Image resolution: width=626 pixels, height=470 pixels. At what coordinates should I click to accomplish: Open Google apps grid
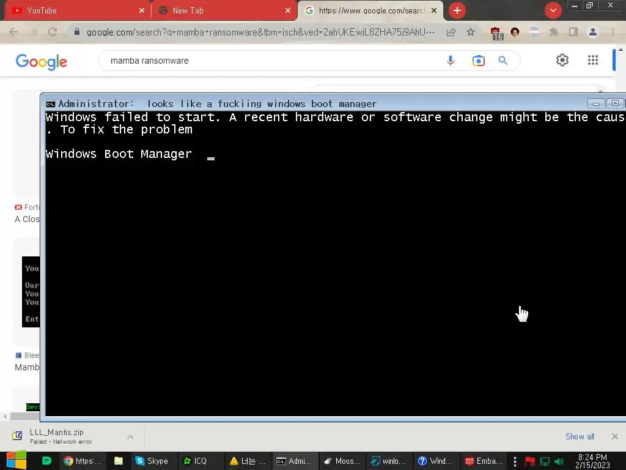pyautogui.click(x=593, y=60)
